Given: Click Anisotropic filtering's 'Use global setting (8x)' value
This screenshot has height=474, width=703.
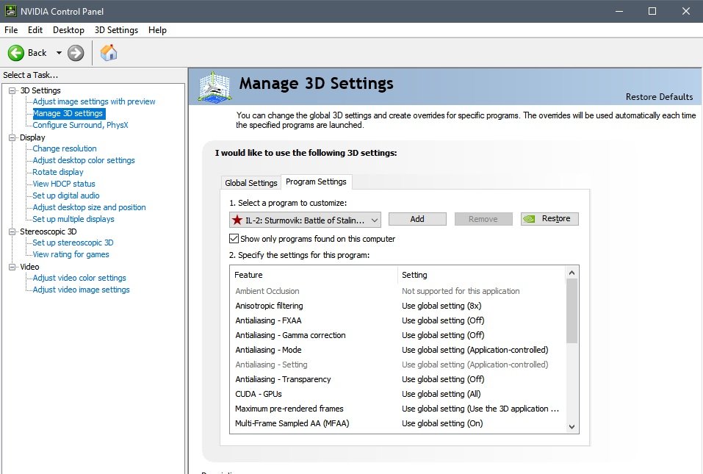Looking at the screenshot, I should (x=441, y=306).
